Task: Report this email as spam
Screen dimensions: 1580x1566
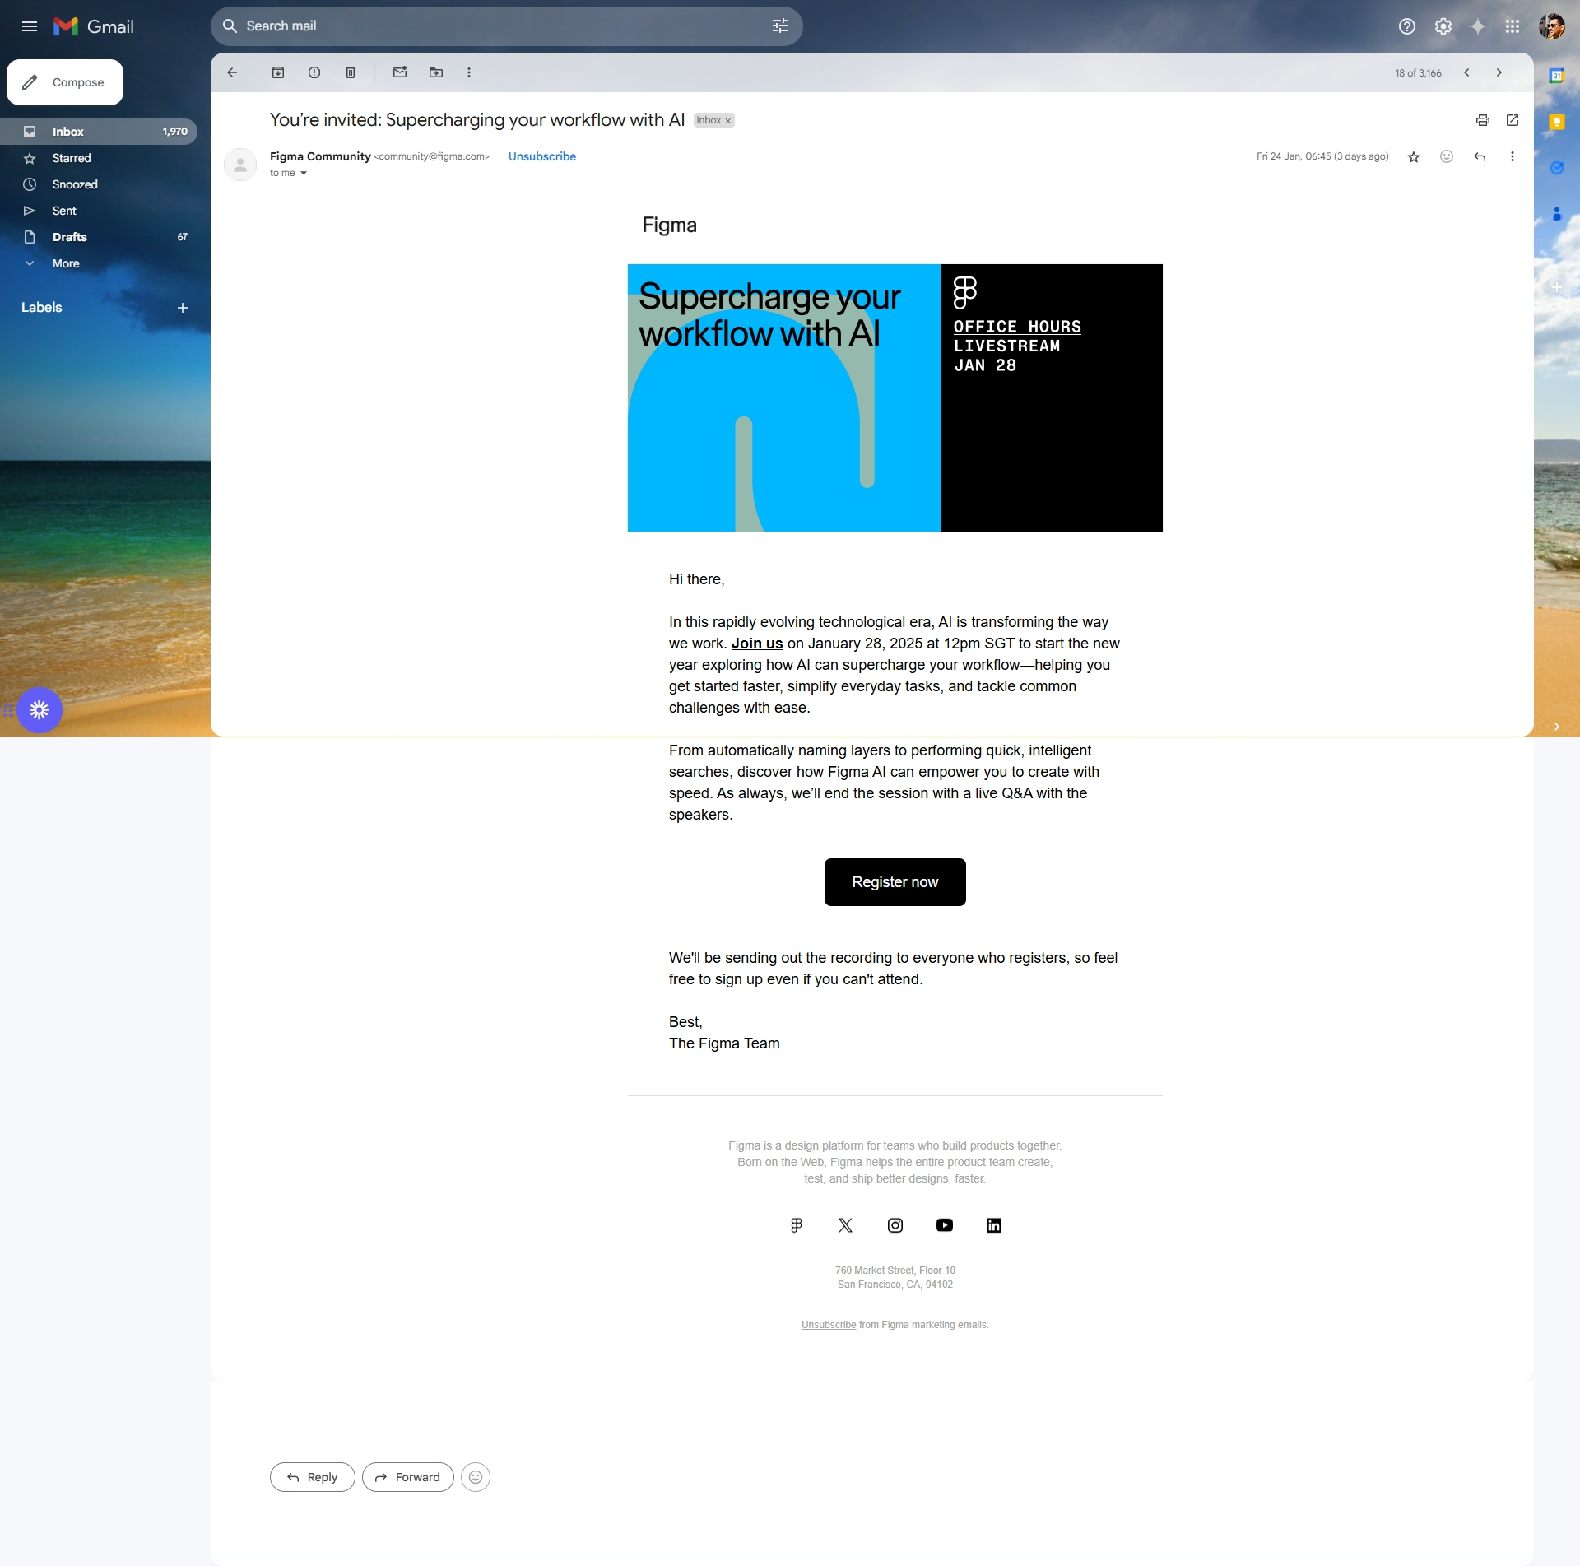Action: (x=314, y=72)
